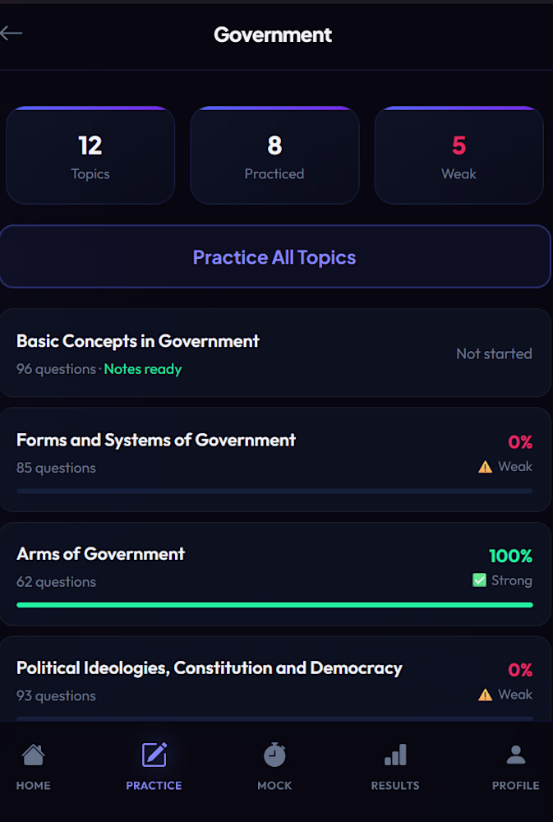Image resolution: width=553 pixels, height=822 pixels.
Task: View the Results bar chart icon
Action: (395, 755)
